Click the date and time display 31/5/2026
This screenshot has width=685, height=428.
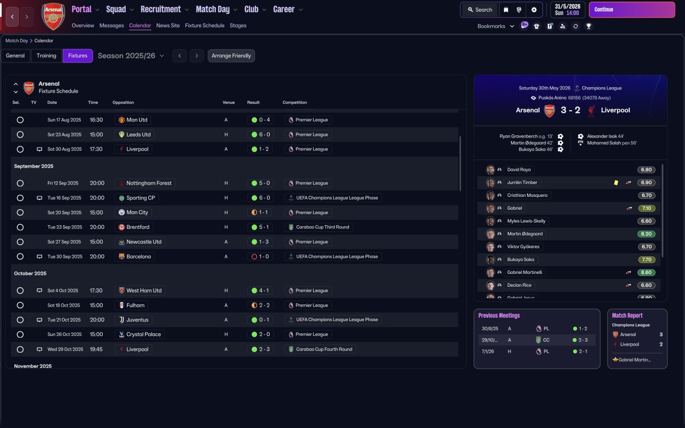(568, 10)
